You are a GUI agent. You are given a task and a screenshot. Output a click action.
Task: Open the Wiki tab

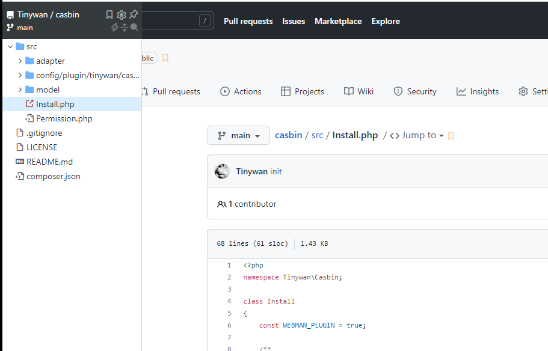pos(359,91)
